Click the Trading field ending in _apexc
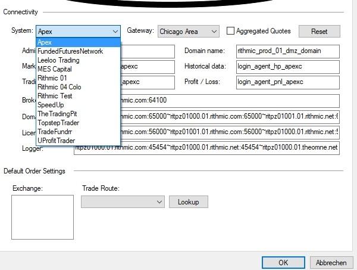This screenshot has height=270, width=357. pyautogui.click(x=148, y=82)
